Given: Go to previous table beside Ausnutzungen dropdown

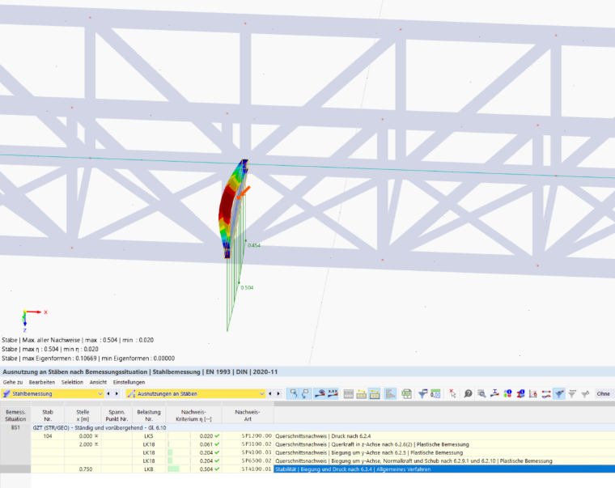Looking at the screenshot, I should click(269, 393).
